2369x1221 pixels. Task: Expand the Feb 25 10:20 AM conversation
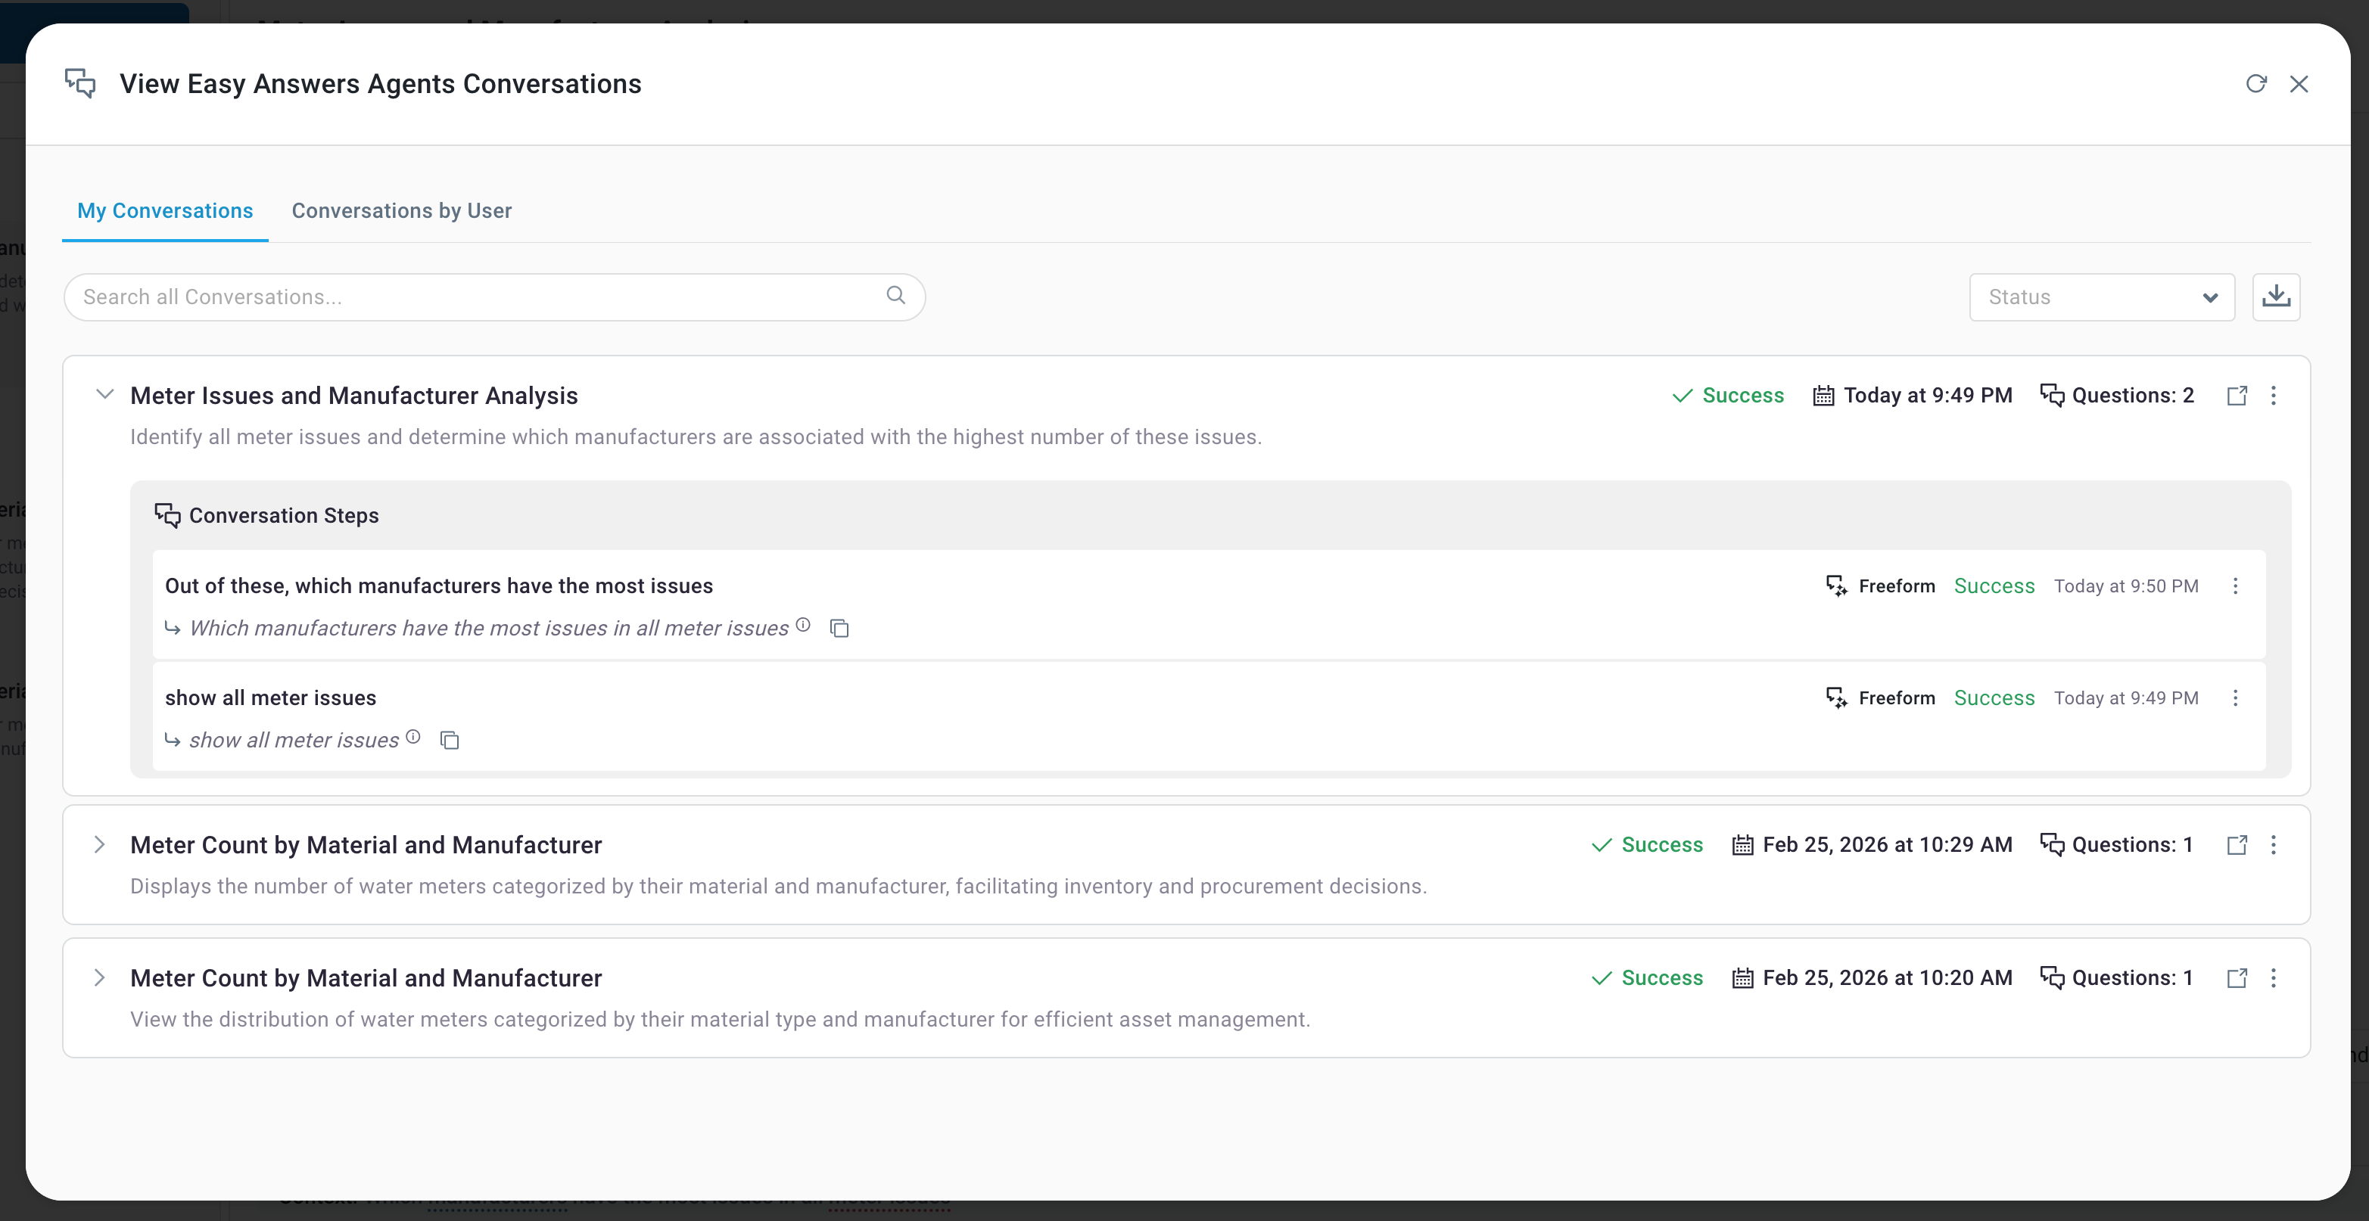pyautogui.click(x=99, y=978)
